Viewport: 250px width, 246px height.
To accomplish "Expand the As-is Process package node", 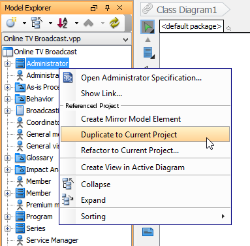I will [7, 87].
